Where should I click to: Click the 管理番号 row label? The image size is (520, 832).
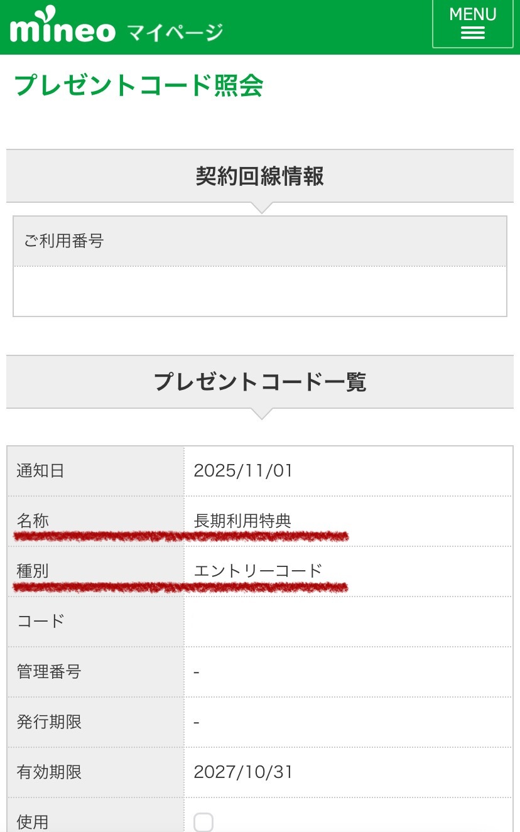click(x=49, y=672)
